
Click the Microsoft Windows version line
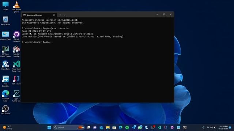pyautogui.click(x=50, y=20)
